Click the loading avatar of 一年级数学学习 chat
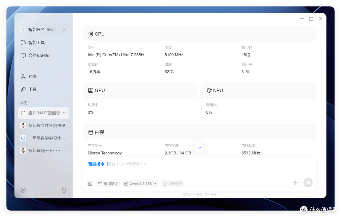341x217 pixels. coord(23,138)
